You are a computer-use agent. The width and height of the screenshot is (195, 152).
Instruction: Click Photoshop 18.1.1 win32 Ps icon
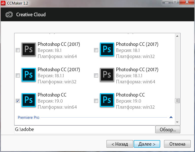coord(29,74)
